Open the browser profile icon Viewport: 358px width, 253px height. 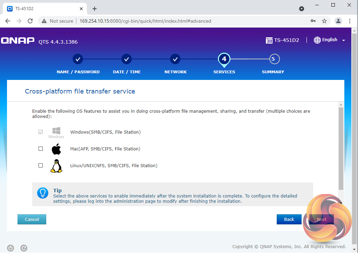338,21
